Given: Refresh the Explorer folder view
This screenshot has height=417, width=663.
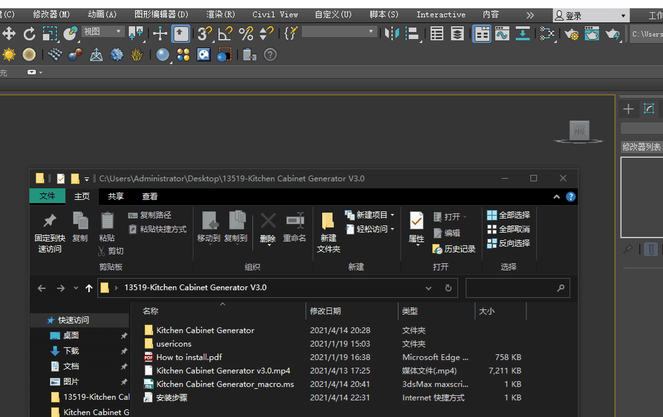Looking at the screenshot, I should (448, 288).
